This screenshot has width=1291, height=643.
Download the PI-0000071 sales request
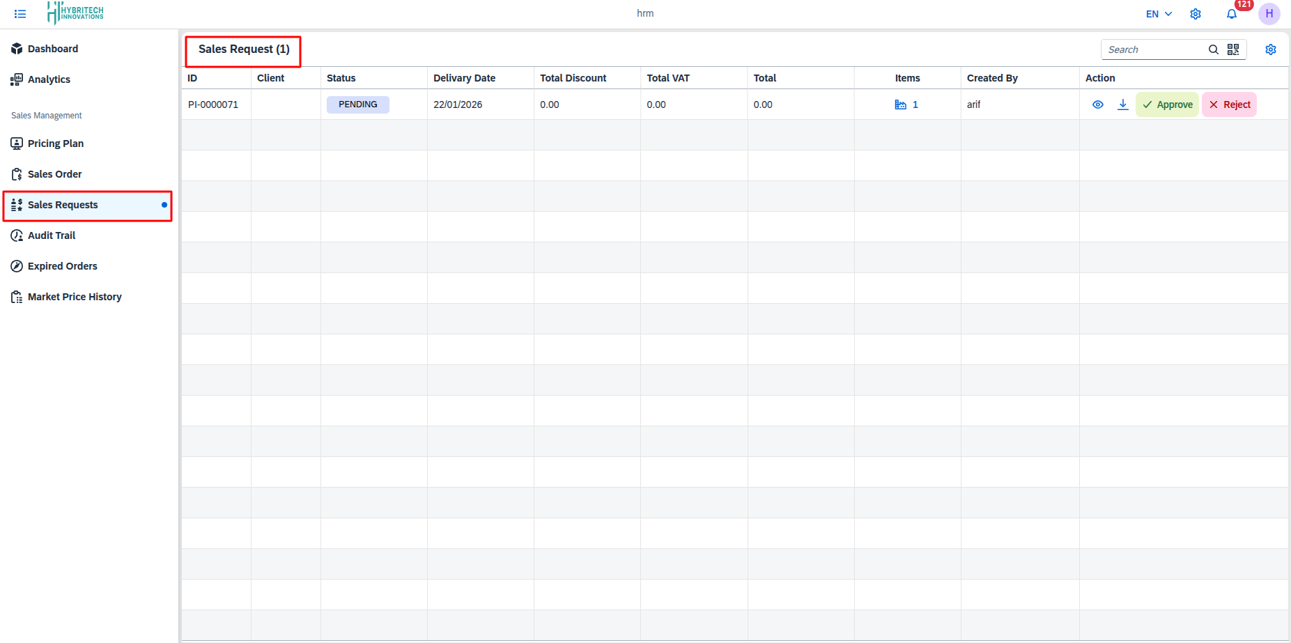[1122, 104]
